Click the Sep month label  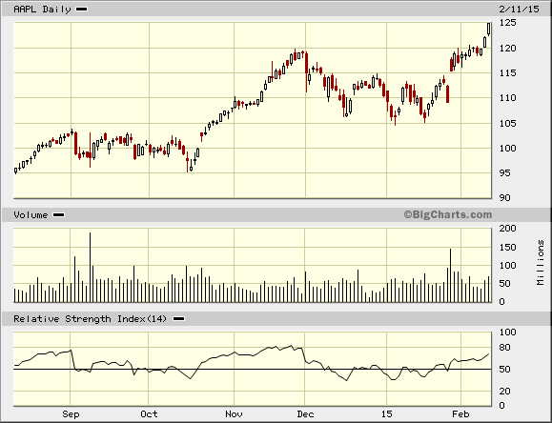pos(71,414)
